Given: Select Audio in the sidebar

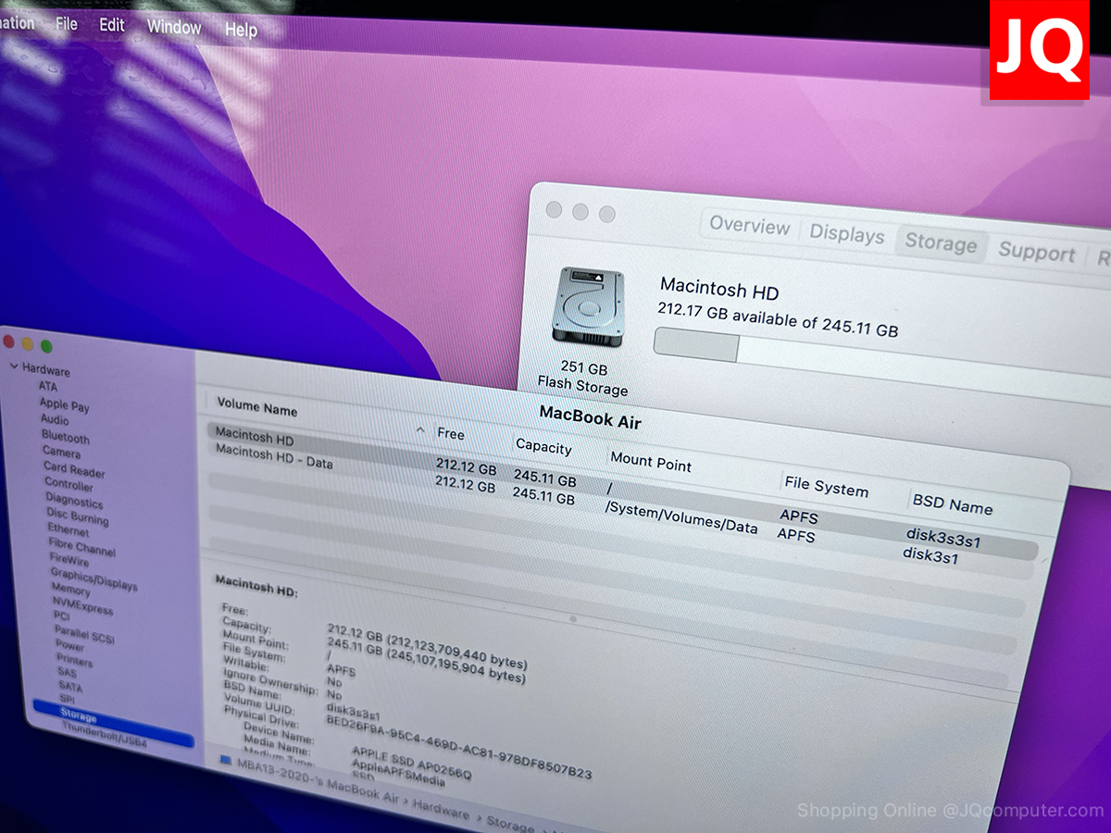Looking at the screenshot, I should point(55,419).
